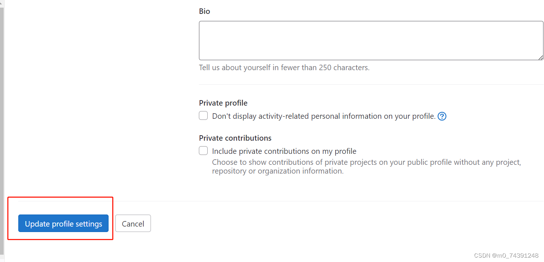Click the Bio field label
The width and height of the screenshot is (544, 262).
[204, 11]
